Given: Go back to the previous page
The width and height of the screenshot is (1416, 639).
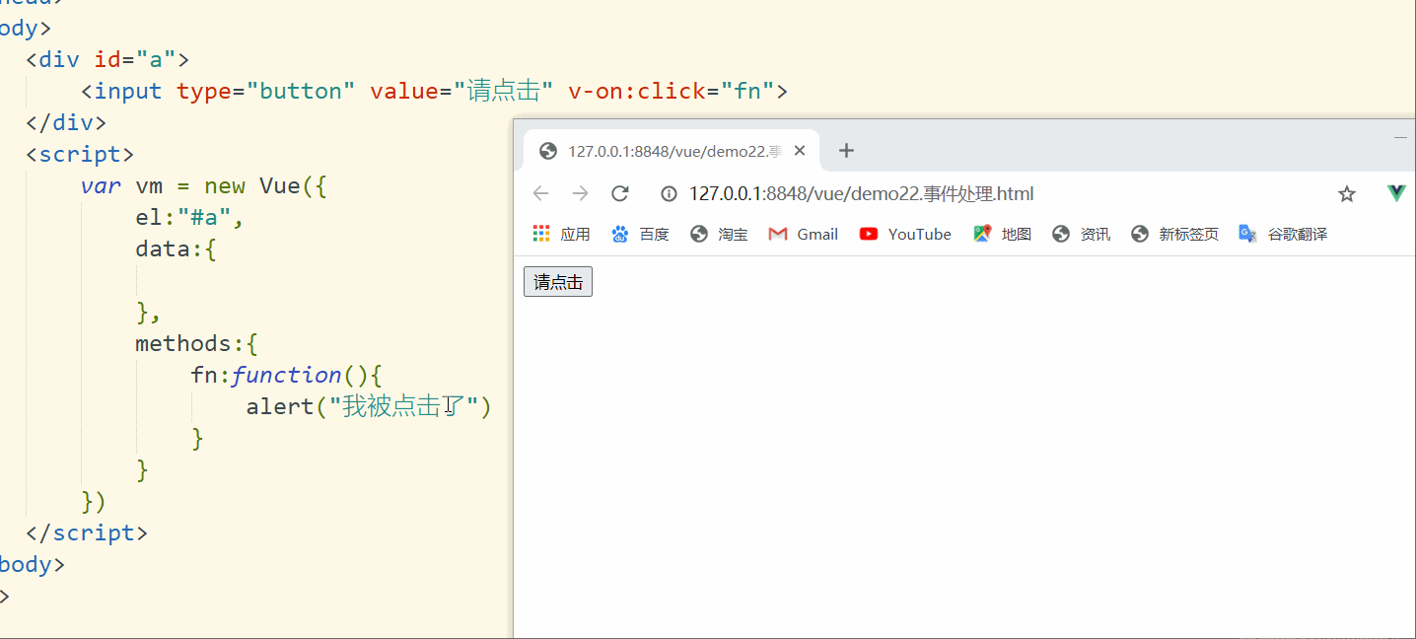Looking at the screenshot, I should 540,193.
